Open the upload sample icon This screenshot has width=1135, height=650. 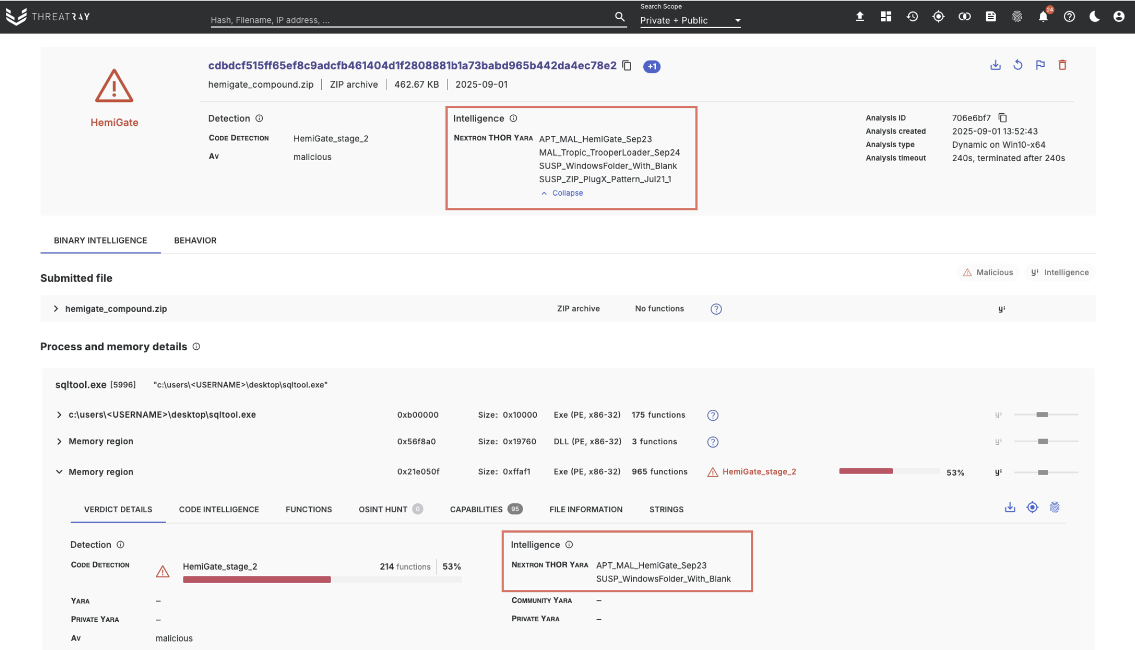[859, 16]
